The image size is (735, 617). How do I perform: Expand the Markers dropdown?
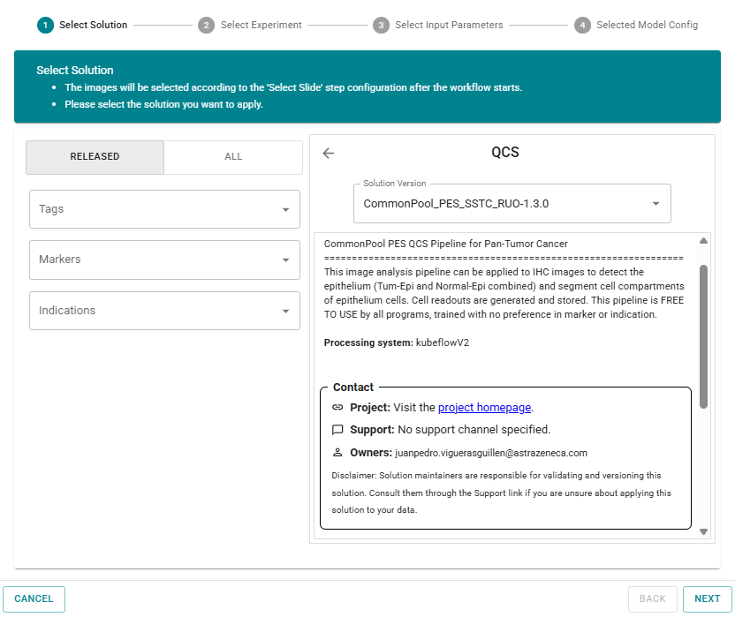click(x=164, y=260)
